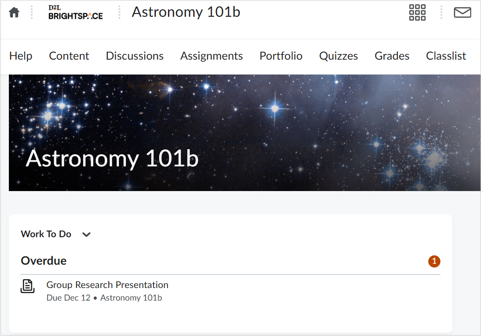
Task: Click the assignment document icon beside Group Research Presentation
Action: tap(28, 287)
